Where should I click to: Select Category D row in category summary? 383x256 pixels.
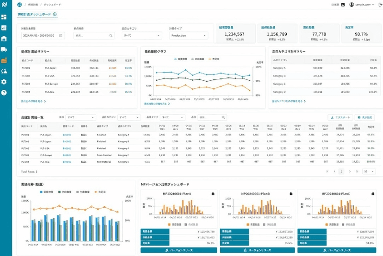pyautogui.click(x=326, y=92)
